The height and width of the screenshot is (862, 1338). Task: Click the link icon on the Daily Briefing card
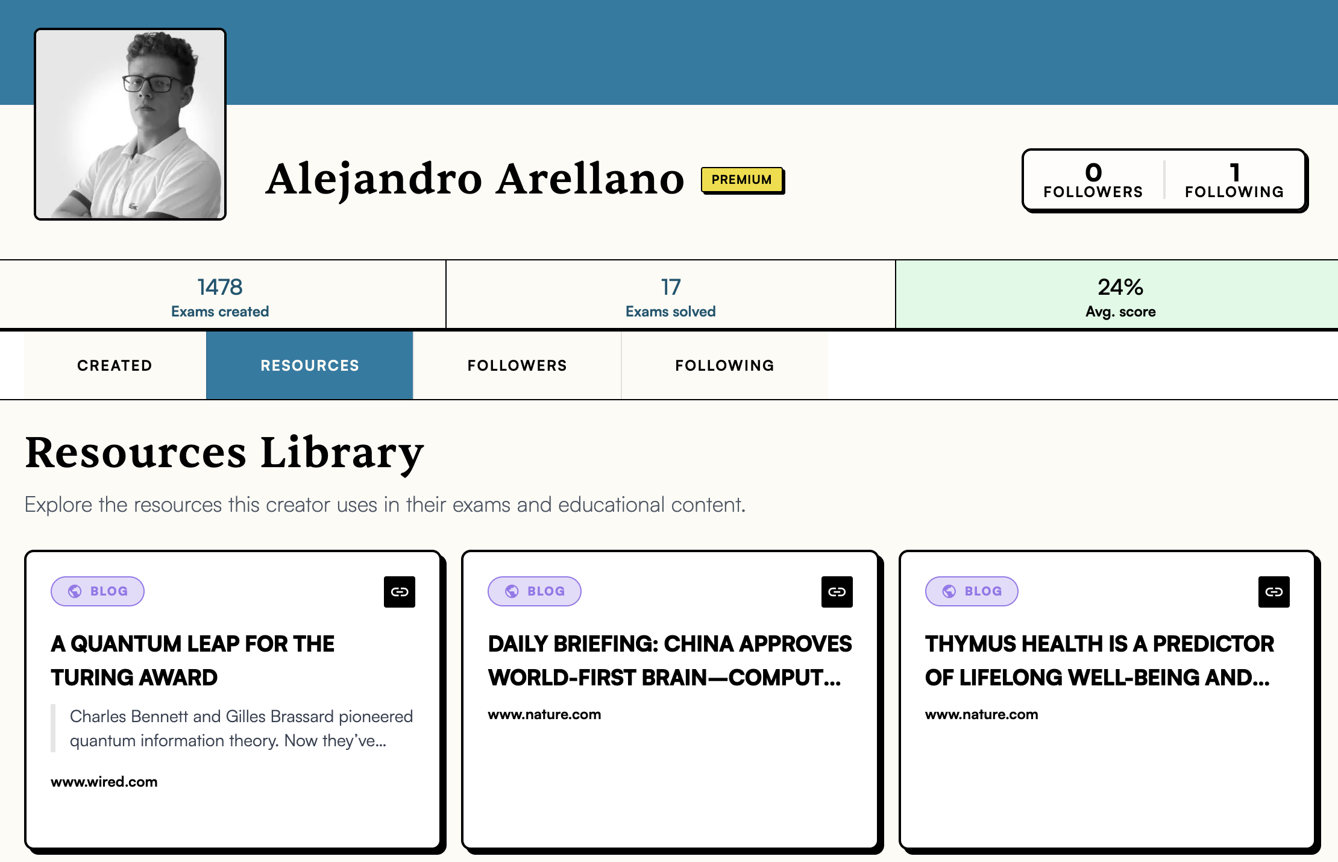(837, 591)
